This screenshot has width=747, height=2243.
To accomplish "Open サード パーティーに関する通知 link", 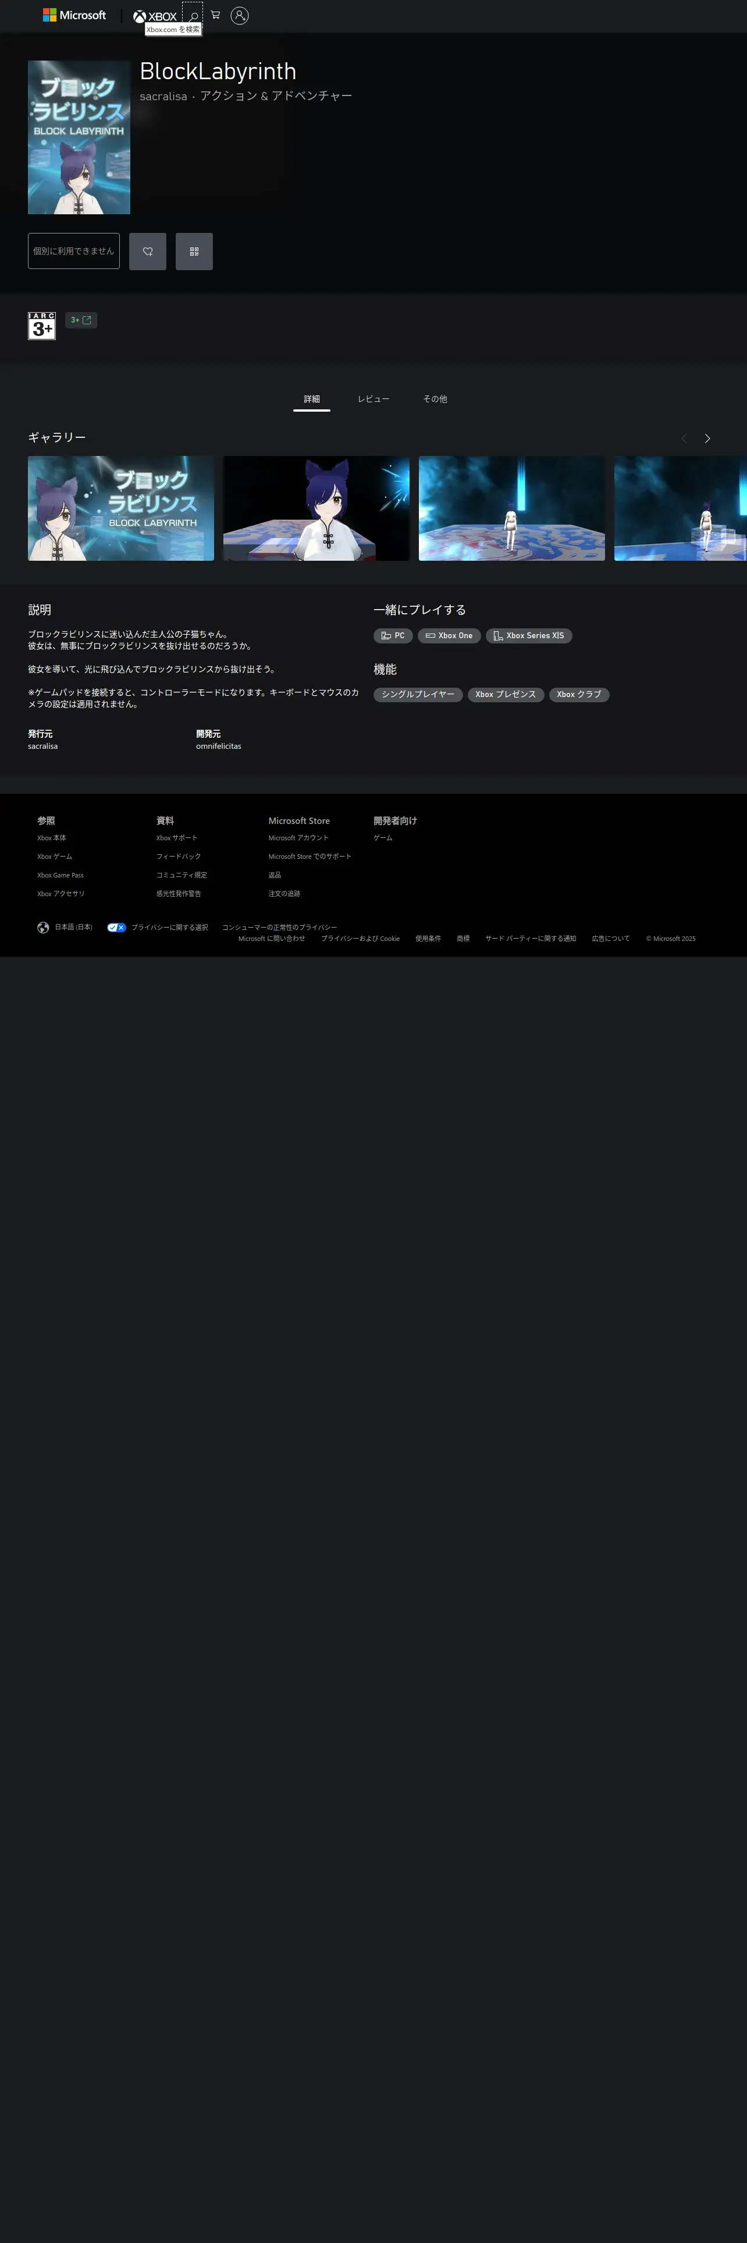I will pos(531,939).
